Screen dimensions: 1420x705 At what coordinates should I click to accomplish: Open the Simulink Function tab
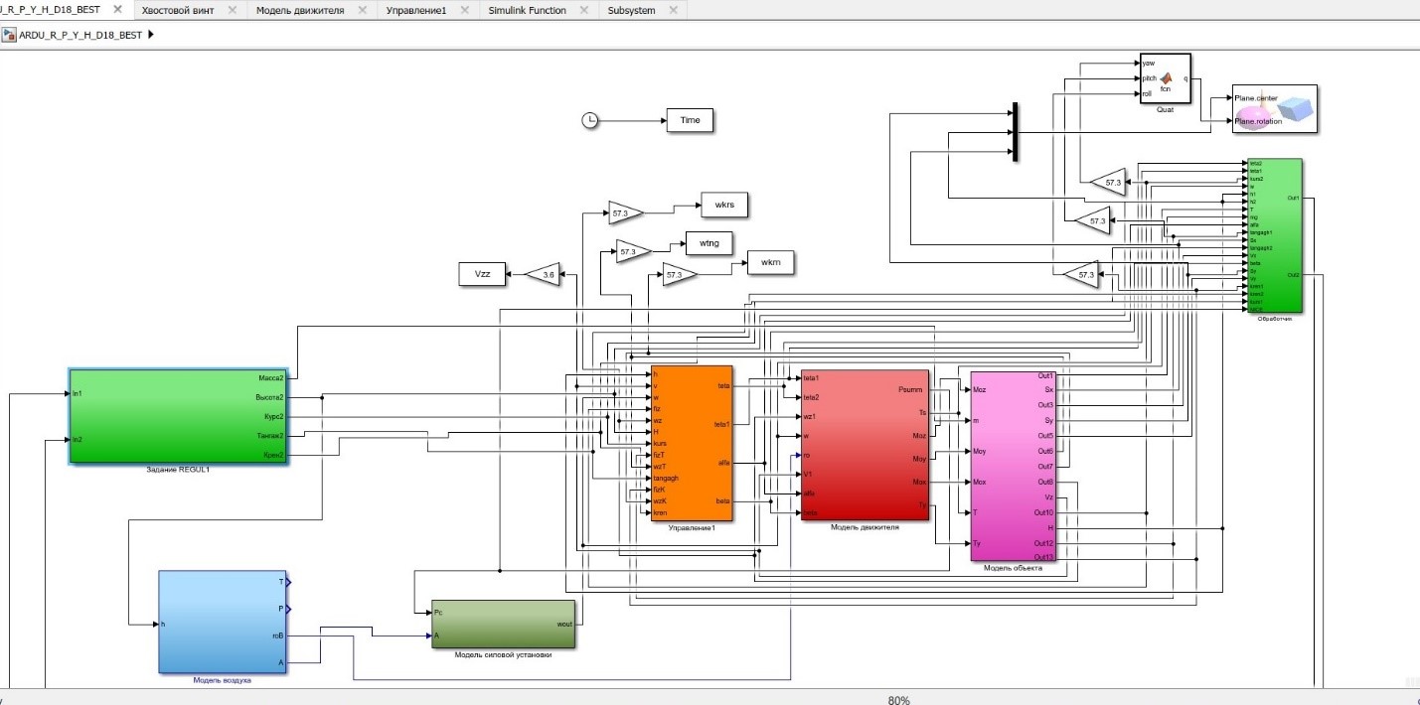pos(527,10)
